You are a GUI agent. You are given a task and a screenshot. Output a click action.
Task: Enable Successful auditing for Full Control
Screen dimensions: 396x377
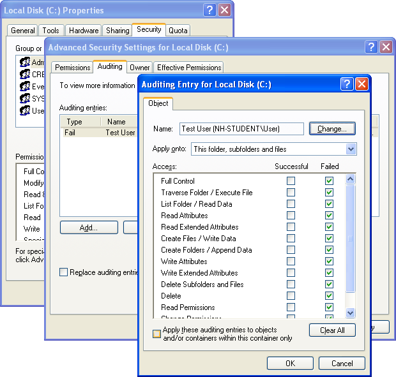click(x=291, y=181)
